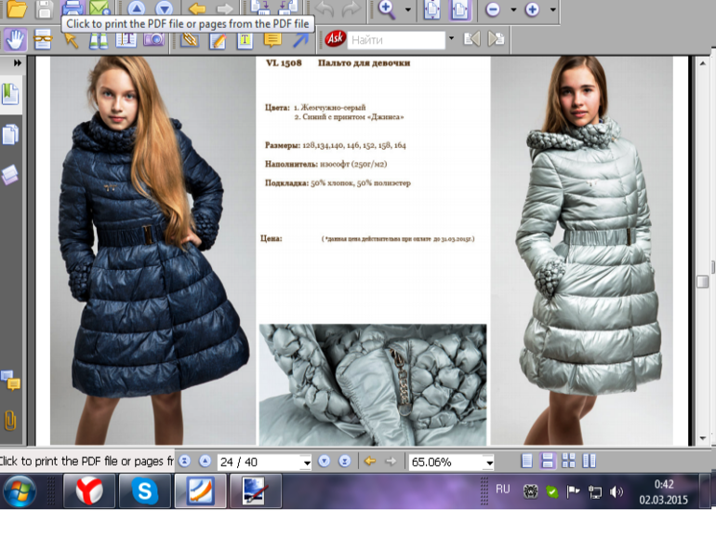Enable continuous page layout view
The image size is (716, 538).
tap(548, 461)
